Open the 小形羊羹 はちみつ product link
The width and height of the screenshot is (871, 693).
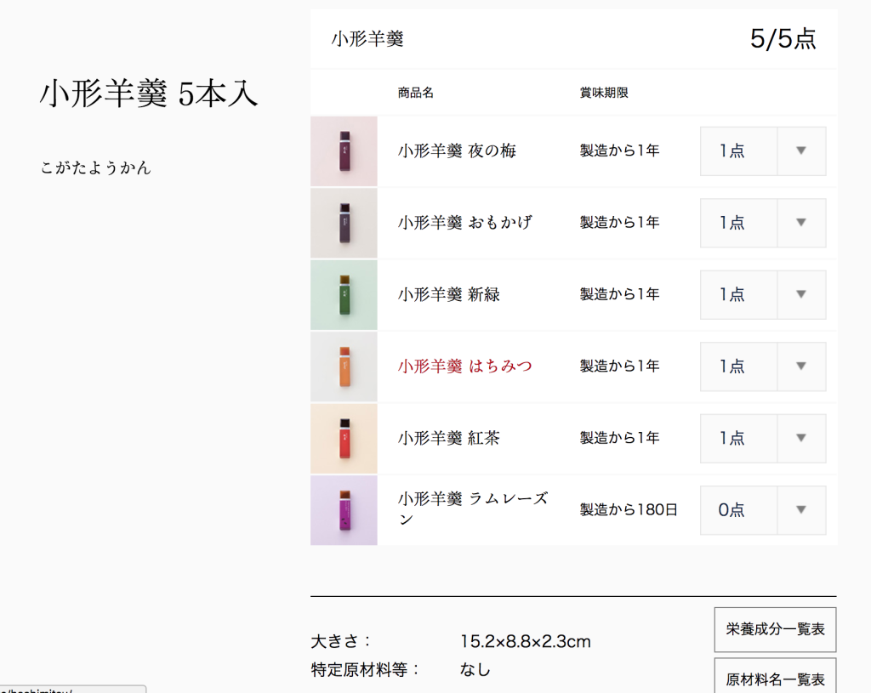point(465,366)
